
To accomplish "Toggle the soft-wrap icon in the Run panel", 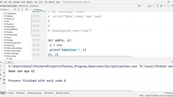I will pyautogui.click(x=4, y=73).
